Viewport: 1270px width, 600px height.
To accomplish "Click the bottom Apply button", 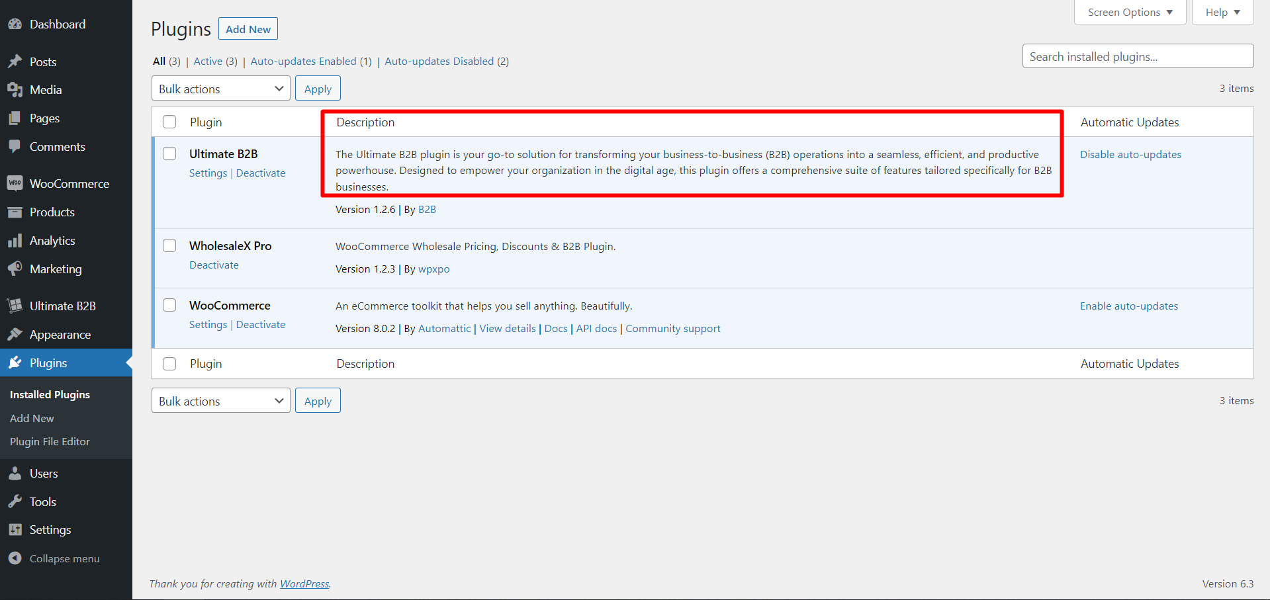I will tap(318, 401).
